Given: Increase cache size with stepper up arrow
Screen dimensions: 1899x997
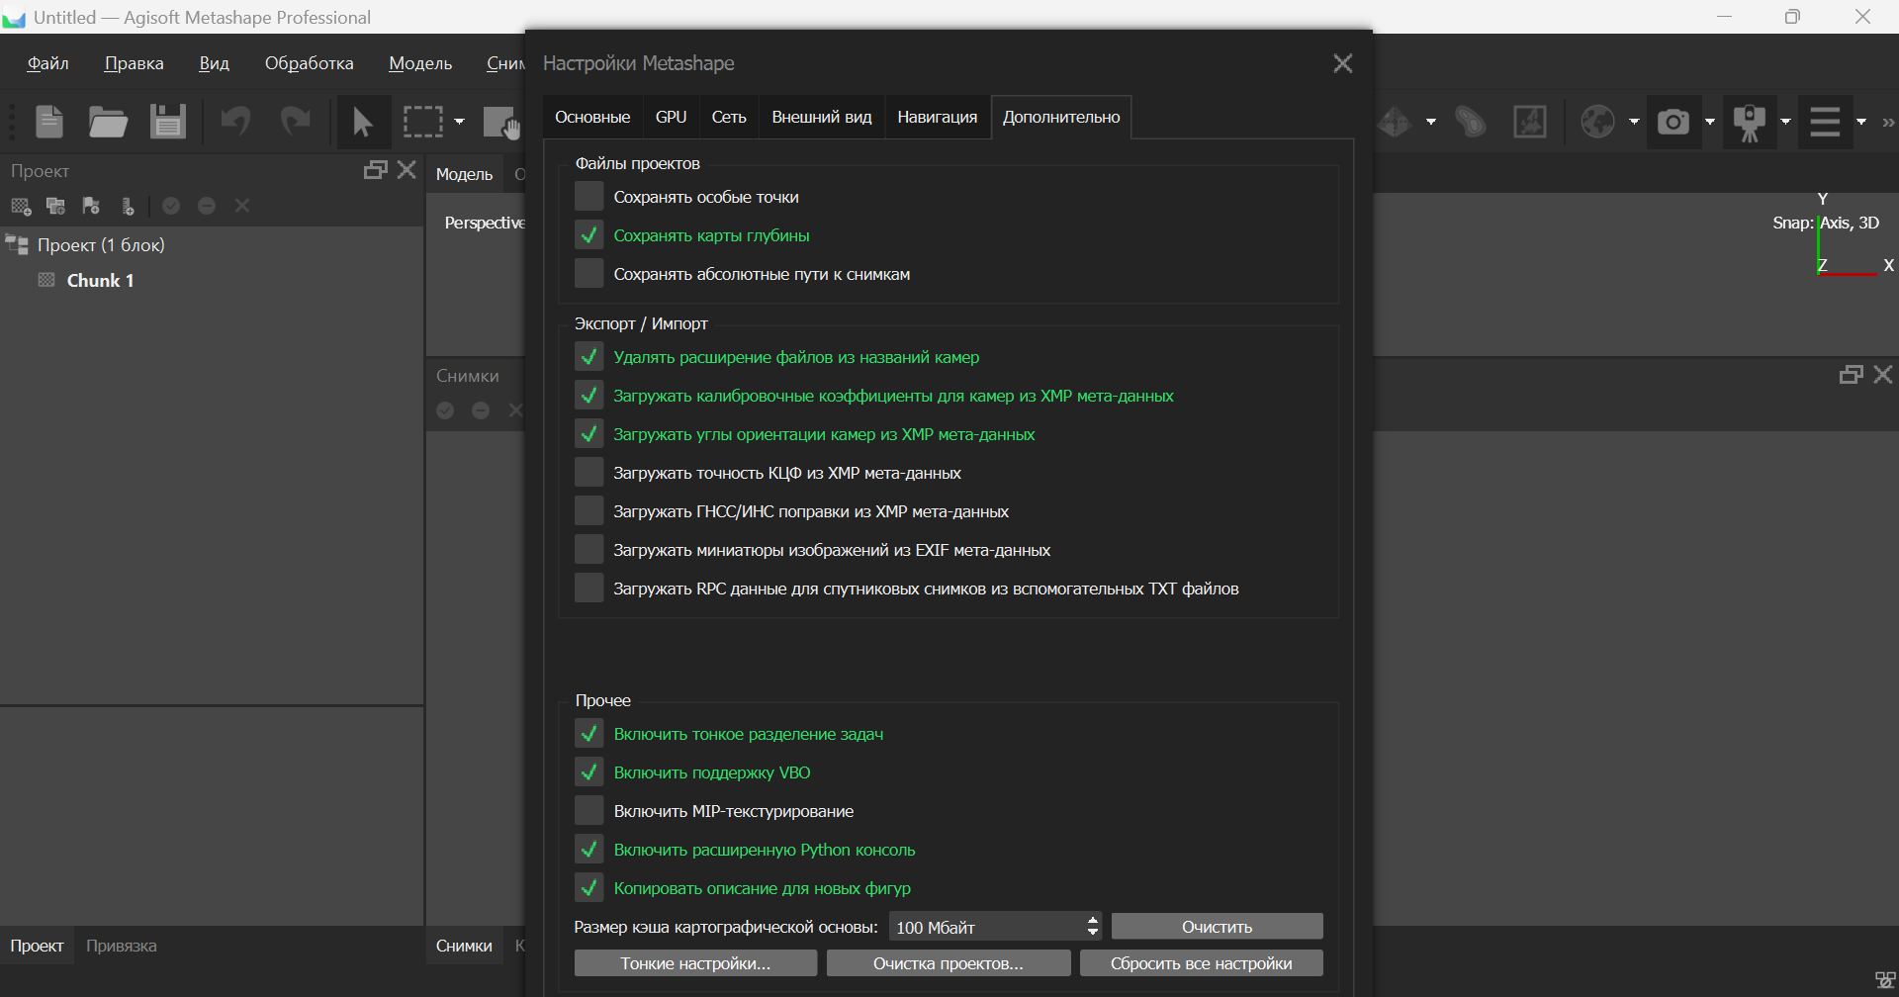Looking at the screenshot, I should 1093,920.
